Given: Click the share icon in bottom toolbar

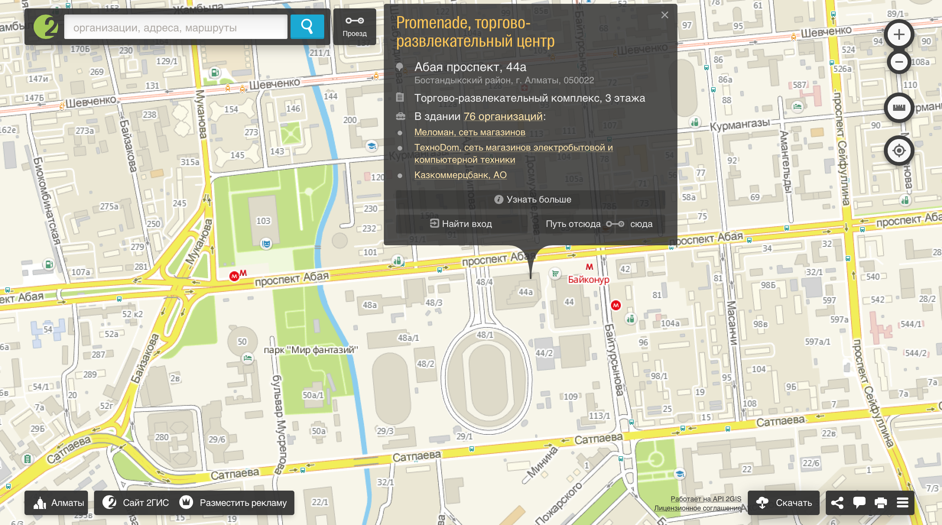Looking at the screenshot, I should click(837, 503).
